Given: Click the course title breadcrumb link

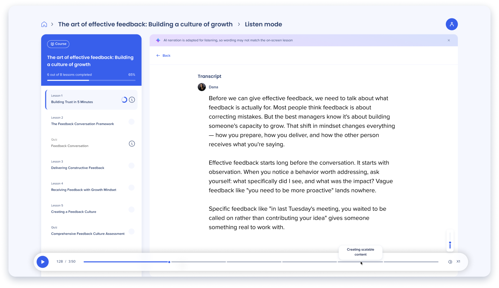Looking at the screenshot, I should pyautogui.click(x=145, y=24).
